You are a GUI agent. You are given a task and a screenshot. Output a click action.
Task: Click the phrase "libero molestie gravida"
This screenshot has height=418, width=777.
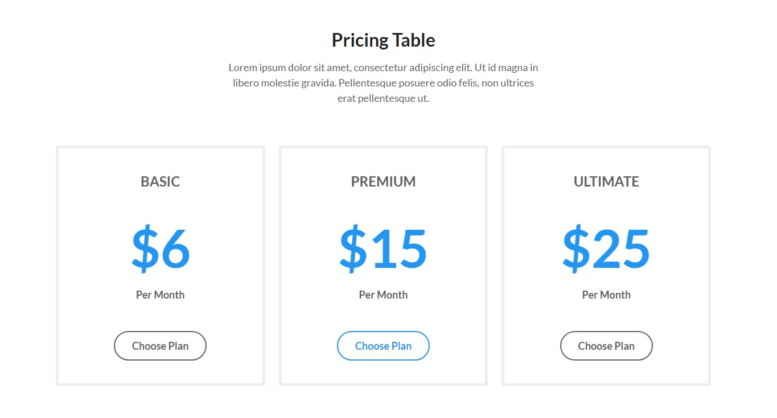point(285,83)
